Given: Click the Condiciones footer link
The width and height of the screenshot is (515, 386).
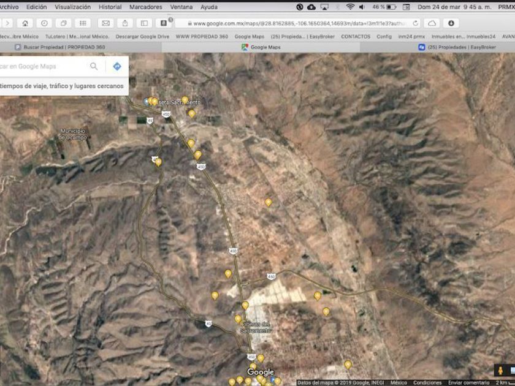Looking at the screenshot, I should [x=427, y=382].
